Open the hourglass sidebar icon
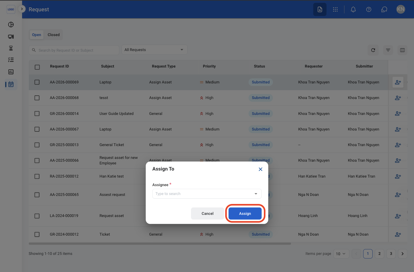414x272 pixels. (11, 48)
